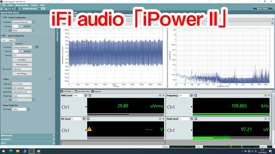Collapse Device Under Test section
This screenshot has width=275, height=154.
pyautogui.click(x=3, y=105)
